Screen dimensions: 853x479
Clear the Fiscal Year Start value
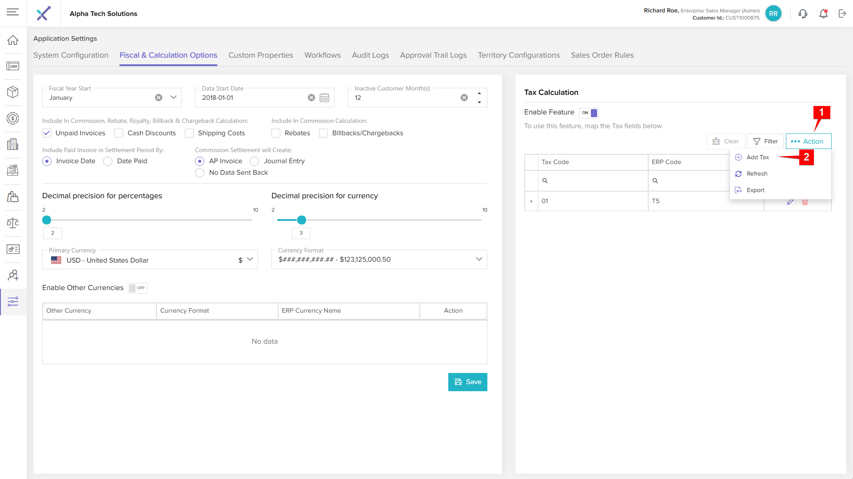159,98
